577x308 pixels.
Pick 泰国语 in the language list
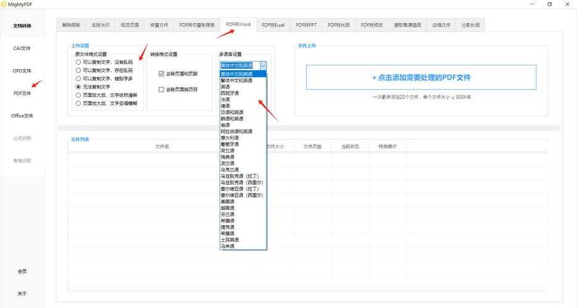tap(243, 201)
